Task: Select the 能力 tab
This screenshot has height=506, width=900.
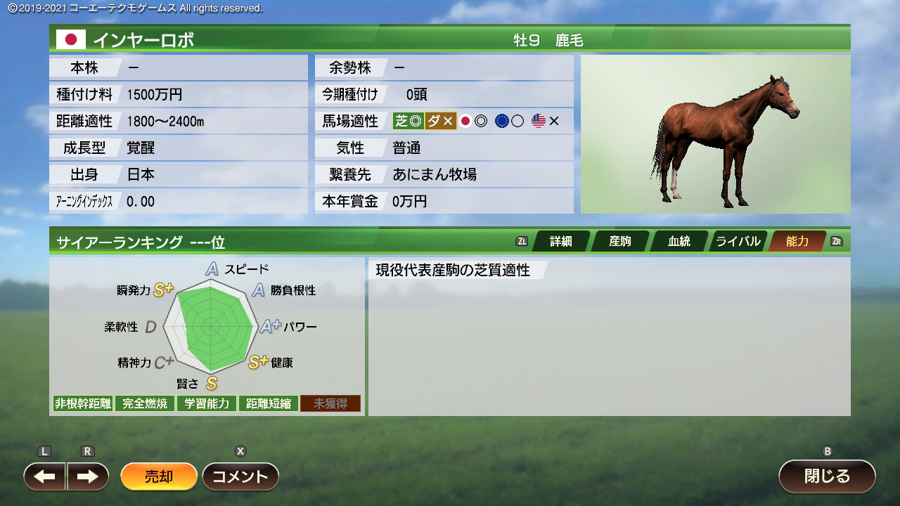Action: pos(797,241)
